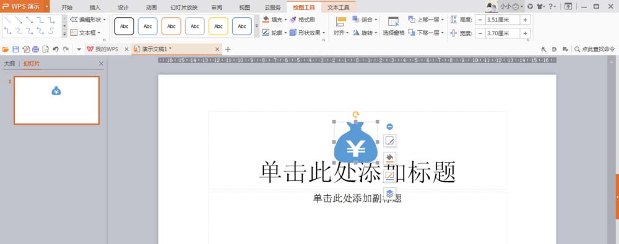Switch to the 设计 (Design) tab
The width and height of the screenshot is (619, 244).
[123, 7]
